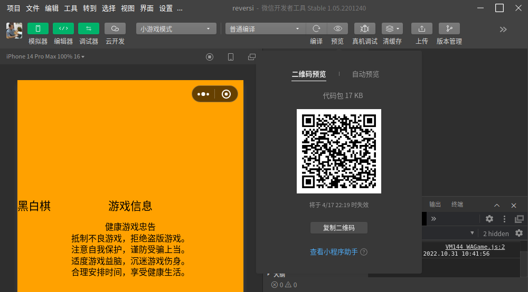Open the 文件 menu
The image size is (528, 292).
pos(33,8)
